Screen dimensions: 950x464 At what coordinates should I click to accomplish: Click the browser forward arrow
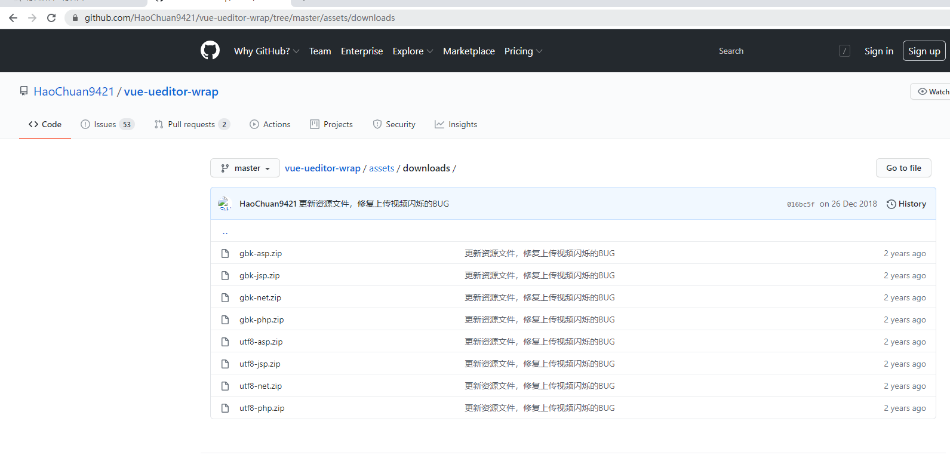(32, 18)
